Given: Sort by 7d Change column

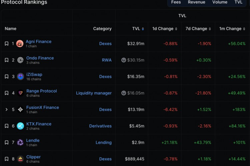Looking at the screenshot, I should (x=199, y=29).
